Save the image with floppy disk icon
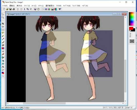This screenshot has height=110, width=137. point(10,9)
